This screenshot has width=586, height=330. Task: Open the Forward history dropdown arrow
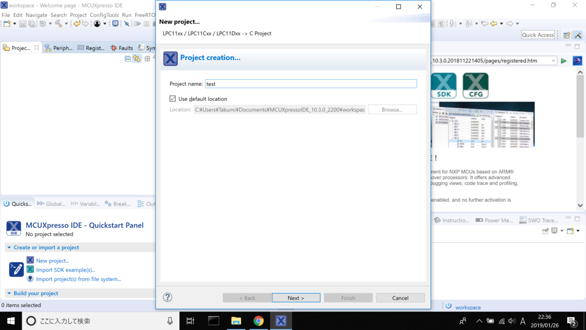pyautogui.click(x=517, y=23)
